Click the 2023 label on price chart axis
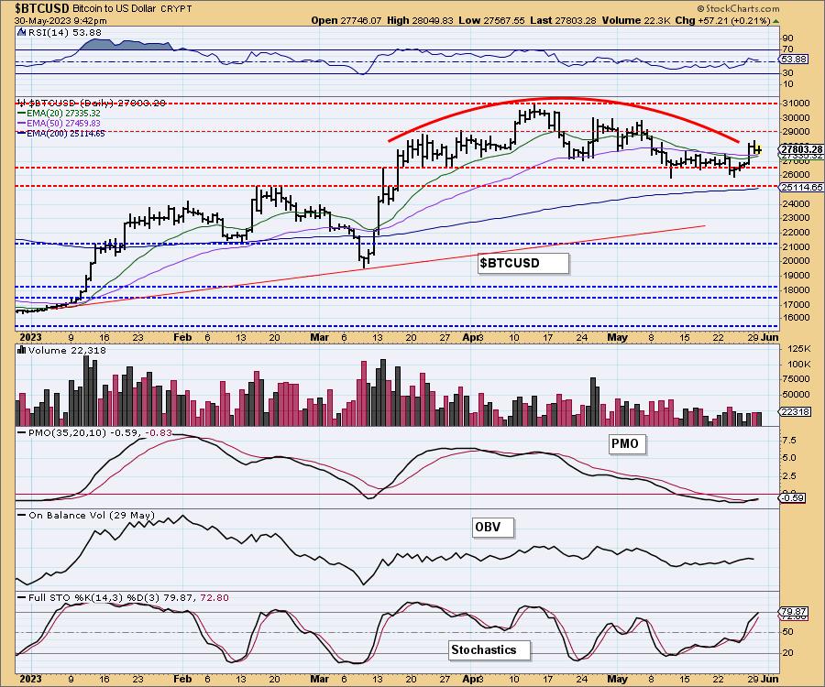Image resolution: width=825 pixels, height=687 pixels. point(29,337)
